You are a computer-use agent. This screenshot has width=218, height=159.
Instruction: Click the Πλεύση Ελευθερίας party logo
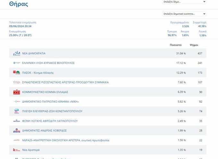[x=17, y=111]
